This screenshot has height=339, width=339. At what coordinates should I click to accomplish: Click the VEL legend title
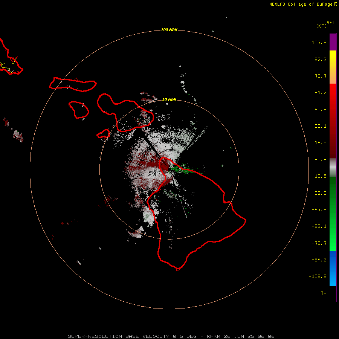click(x=331, y=23)
